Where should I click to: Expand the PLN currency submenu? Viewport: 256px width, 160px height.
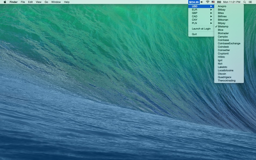[x=201, y=23]
